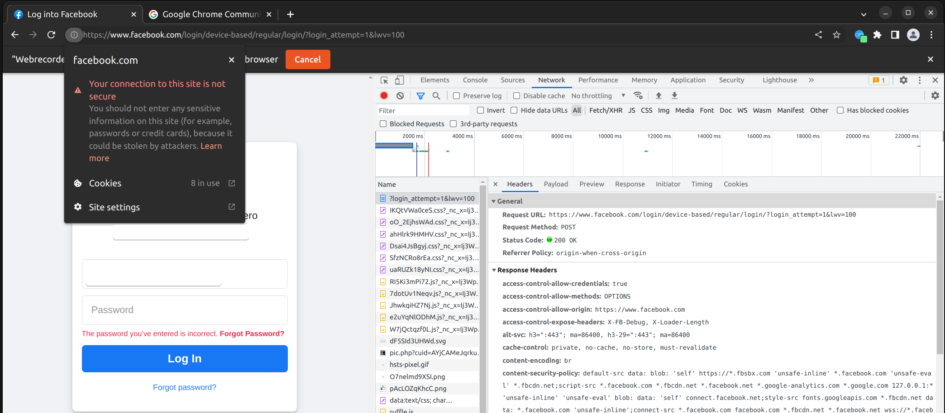Click Forgot password? link below Log In
This screenshot has height=413, width=945.
click(185, 387)
